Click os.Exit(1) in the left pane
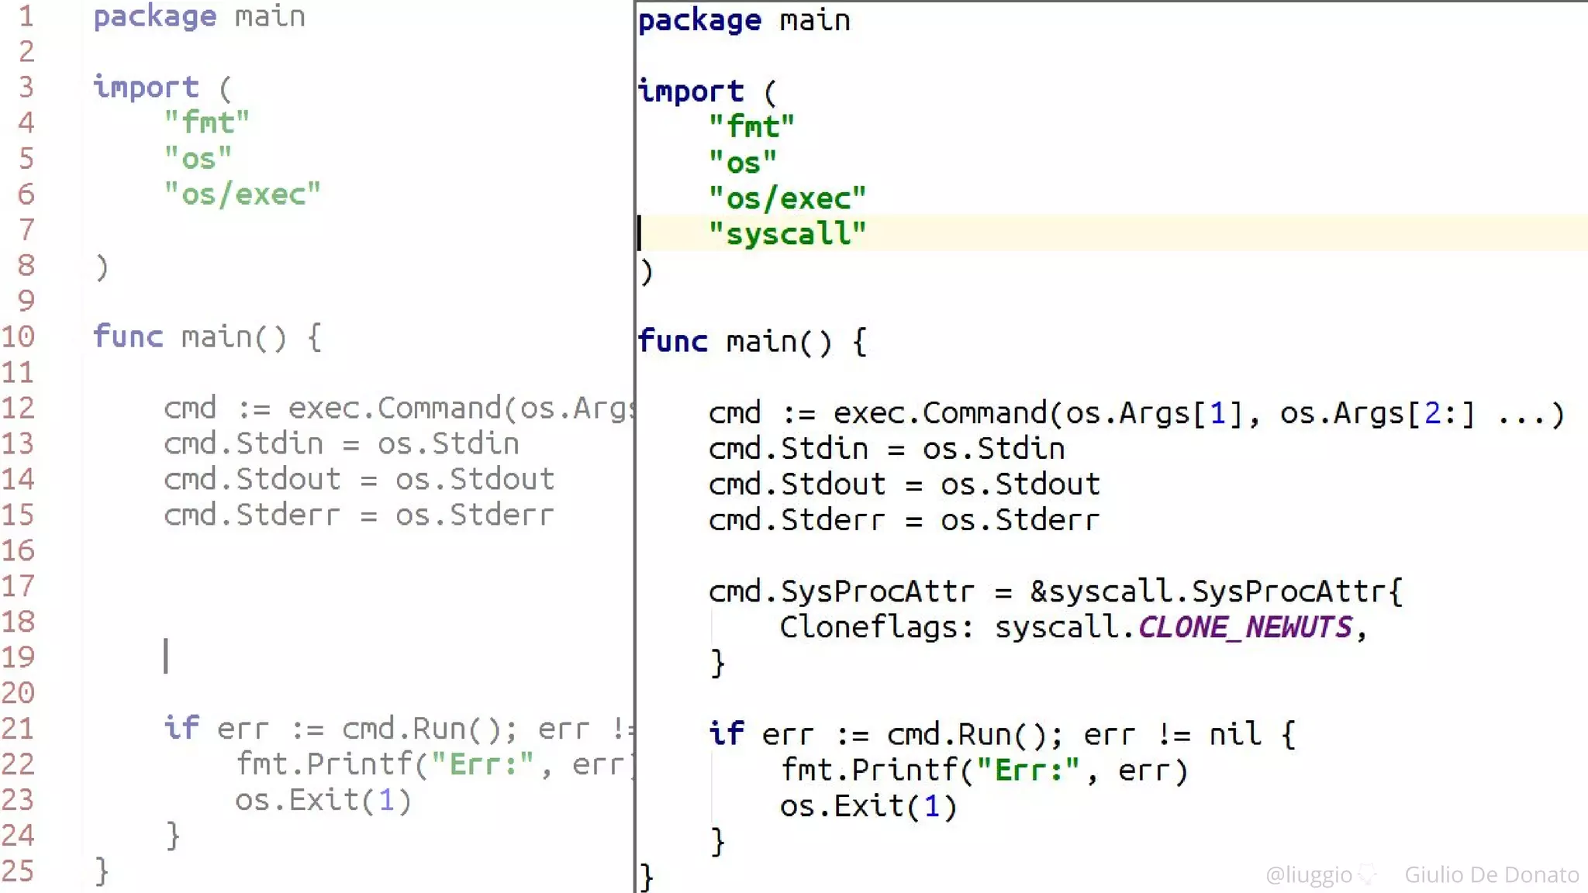Viewport: 1588px width, 893px height. tap(323, 800)
